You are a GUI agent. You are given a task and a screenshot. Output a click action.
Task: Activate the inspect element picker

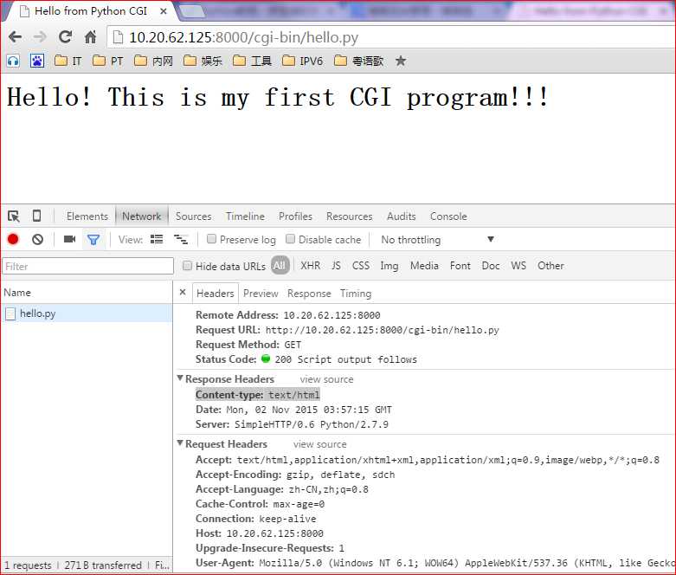click(13, 216)
